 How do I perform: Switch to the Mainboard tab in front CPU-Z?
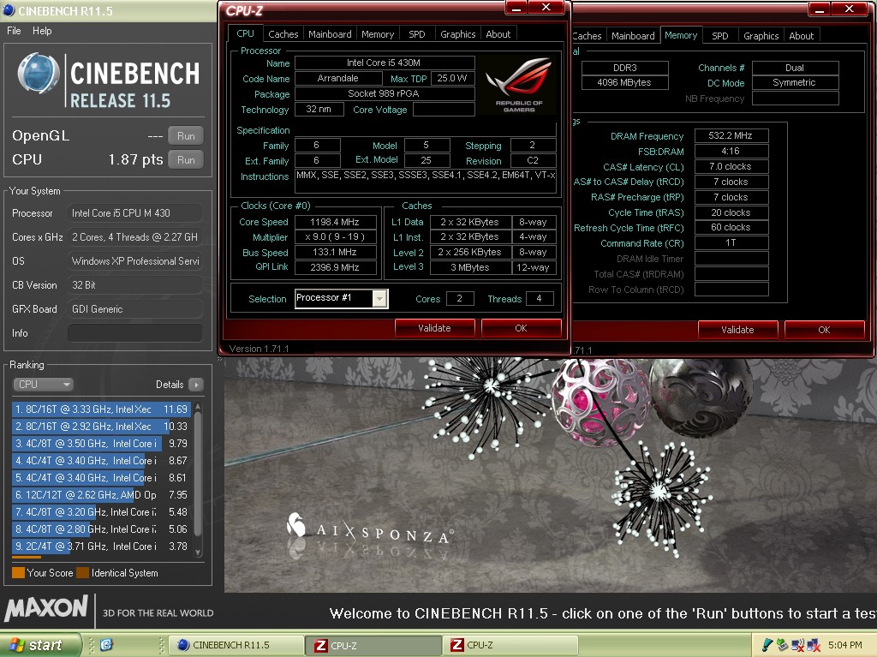[330, 34]
